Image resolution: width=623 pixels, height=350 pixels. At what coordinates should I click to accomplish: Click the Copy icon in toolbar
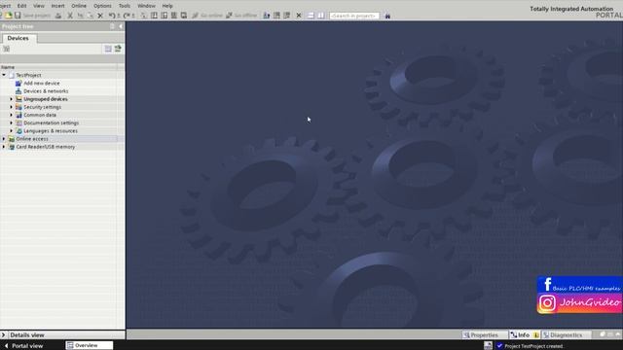[x=80, y=16]
